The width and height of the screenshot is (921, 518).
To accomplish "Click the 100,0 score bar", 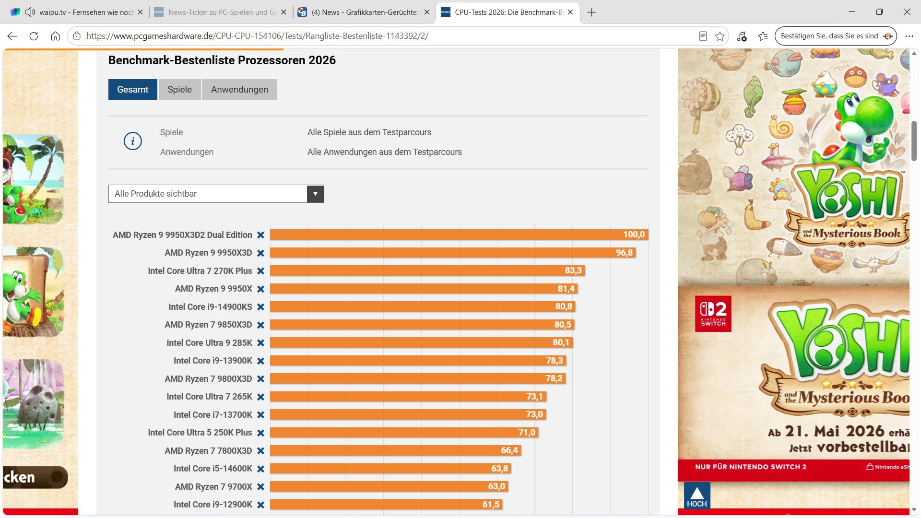I will click(459, 235).
